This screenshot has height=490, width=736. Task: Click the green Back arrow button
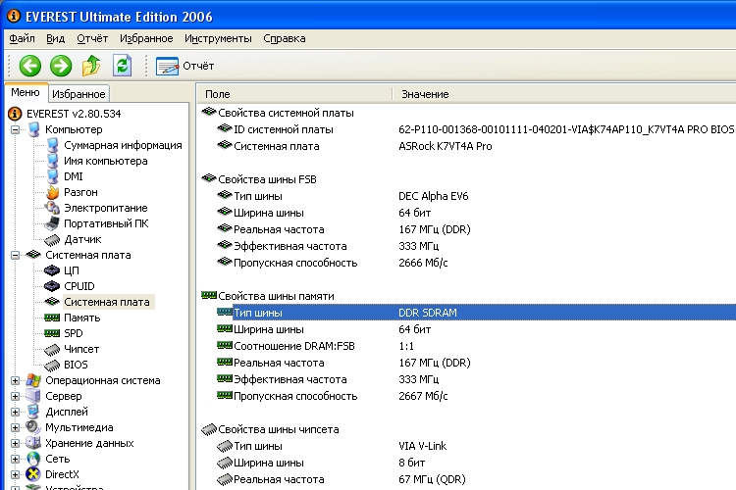30,66
